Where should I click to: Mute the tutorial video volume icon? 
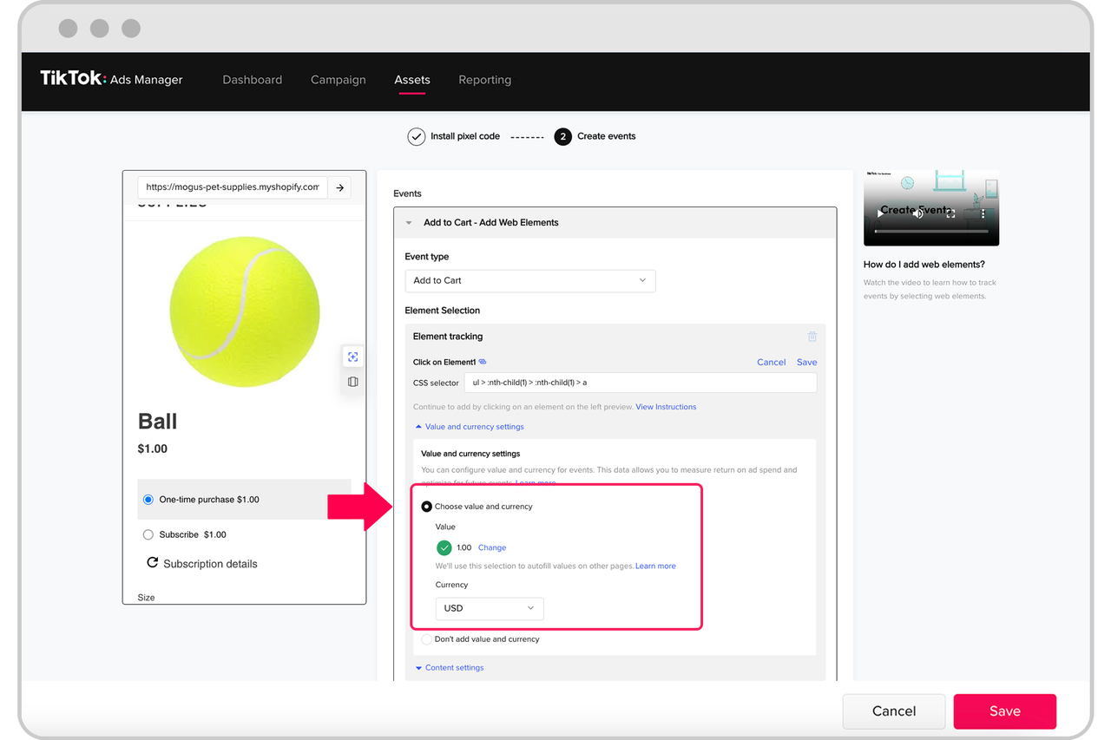[x=917, y=213]
